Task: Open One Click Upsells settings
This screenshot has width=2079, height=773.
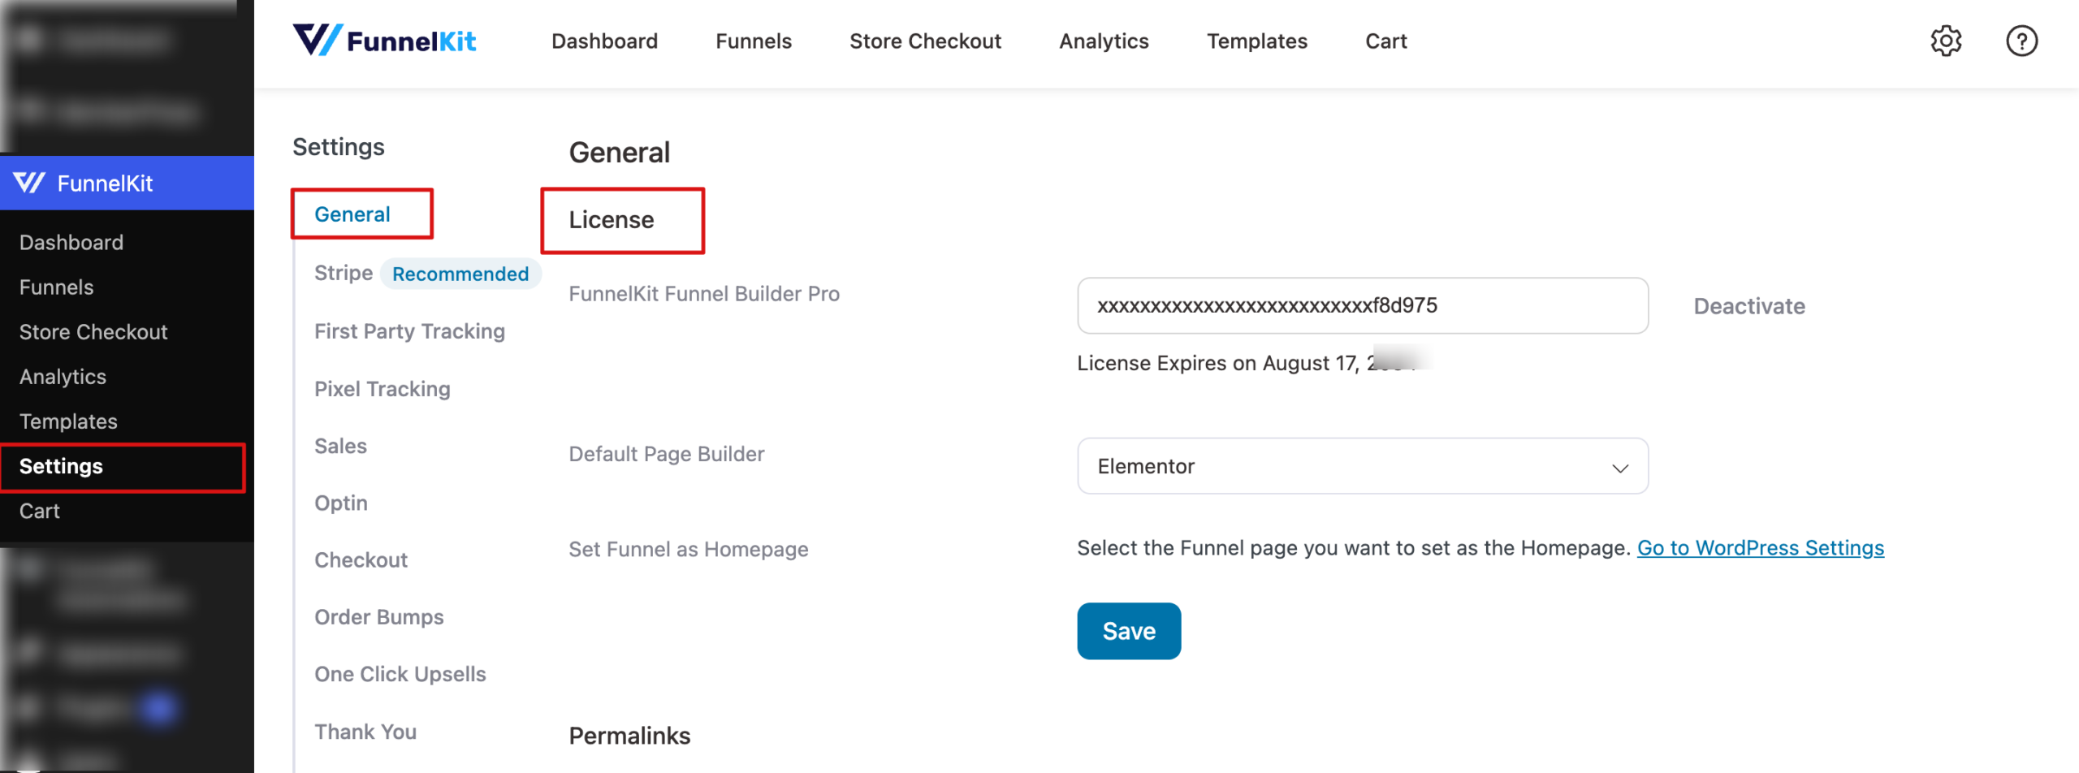Action: coord(400,673)
